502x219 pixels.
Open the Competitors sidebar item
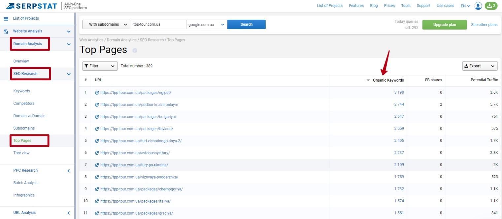click(24, 103)
